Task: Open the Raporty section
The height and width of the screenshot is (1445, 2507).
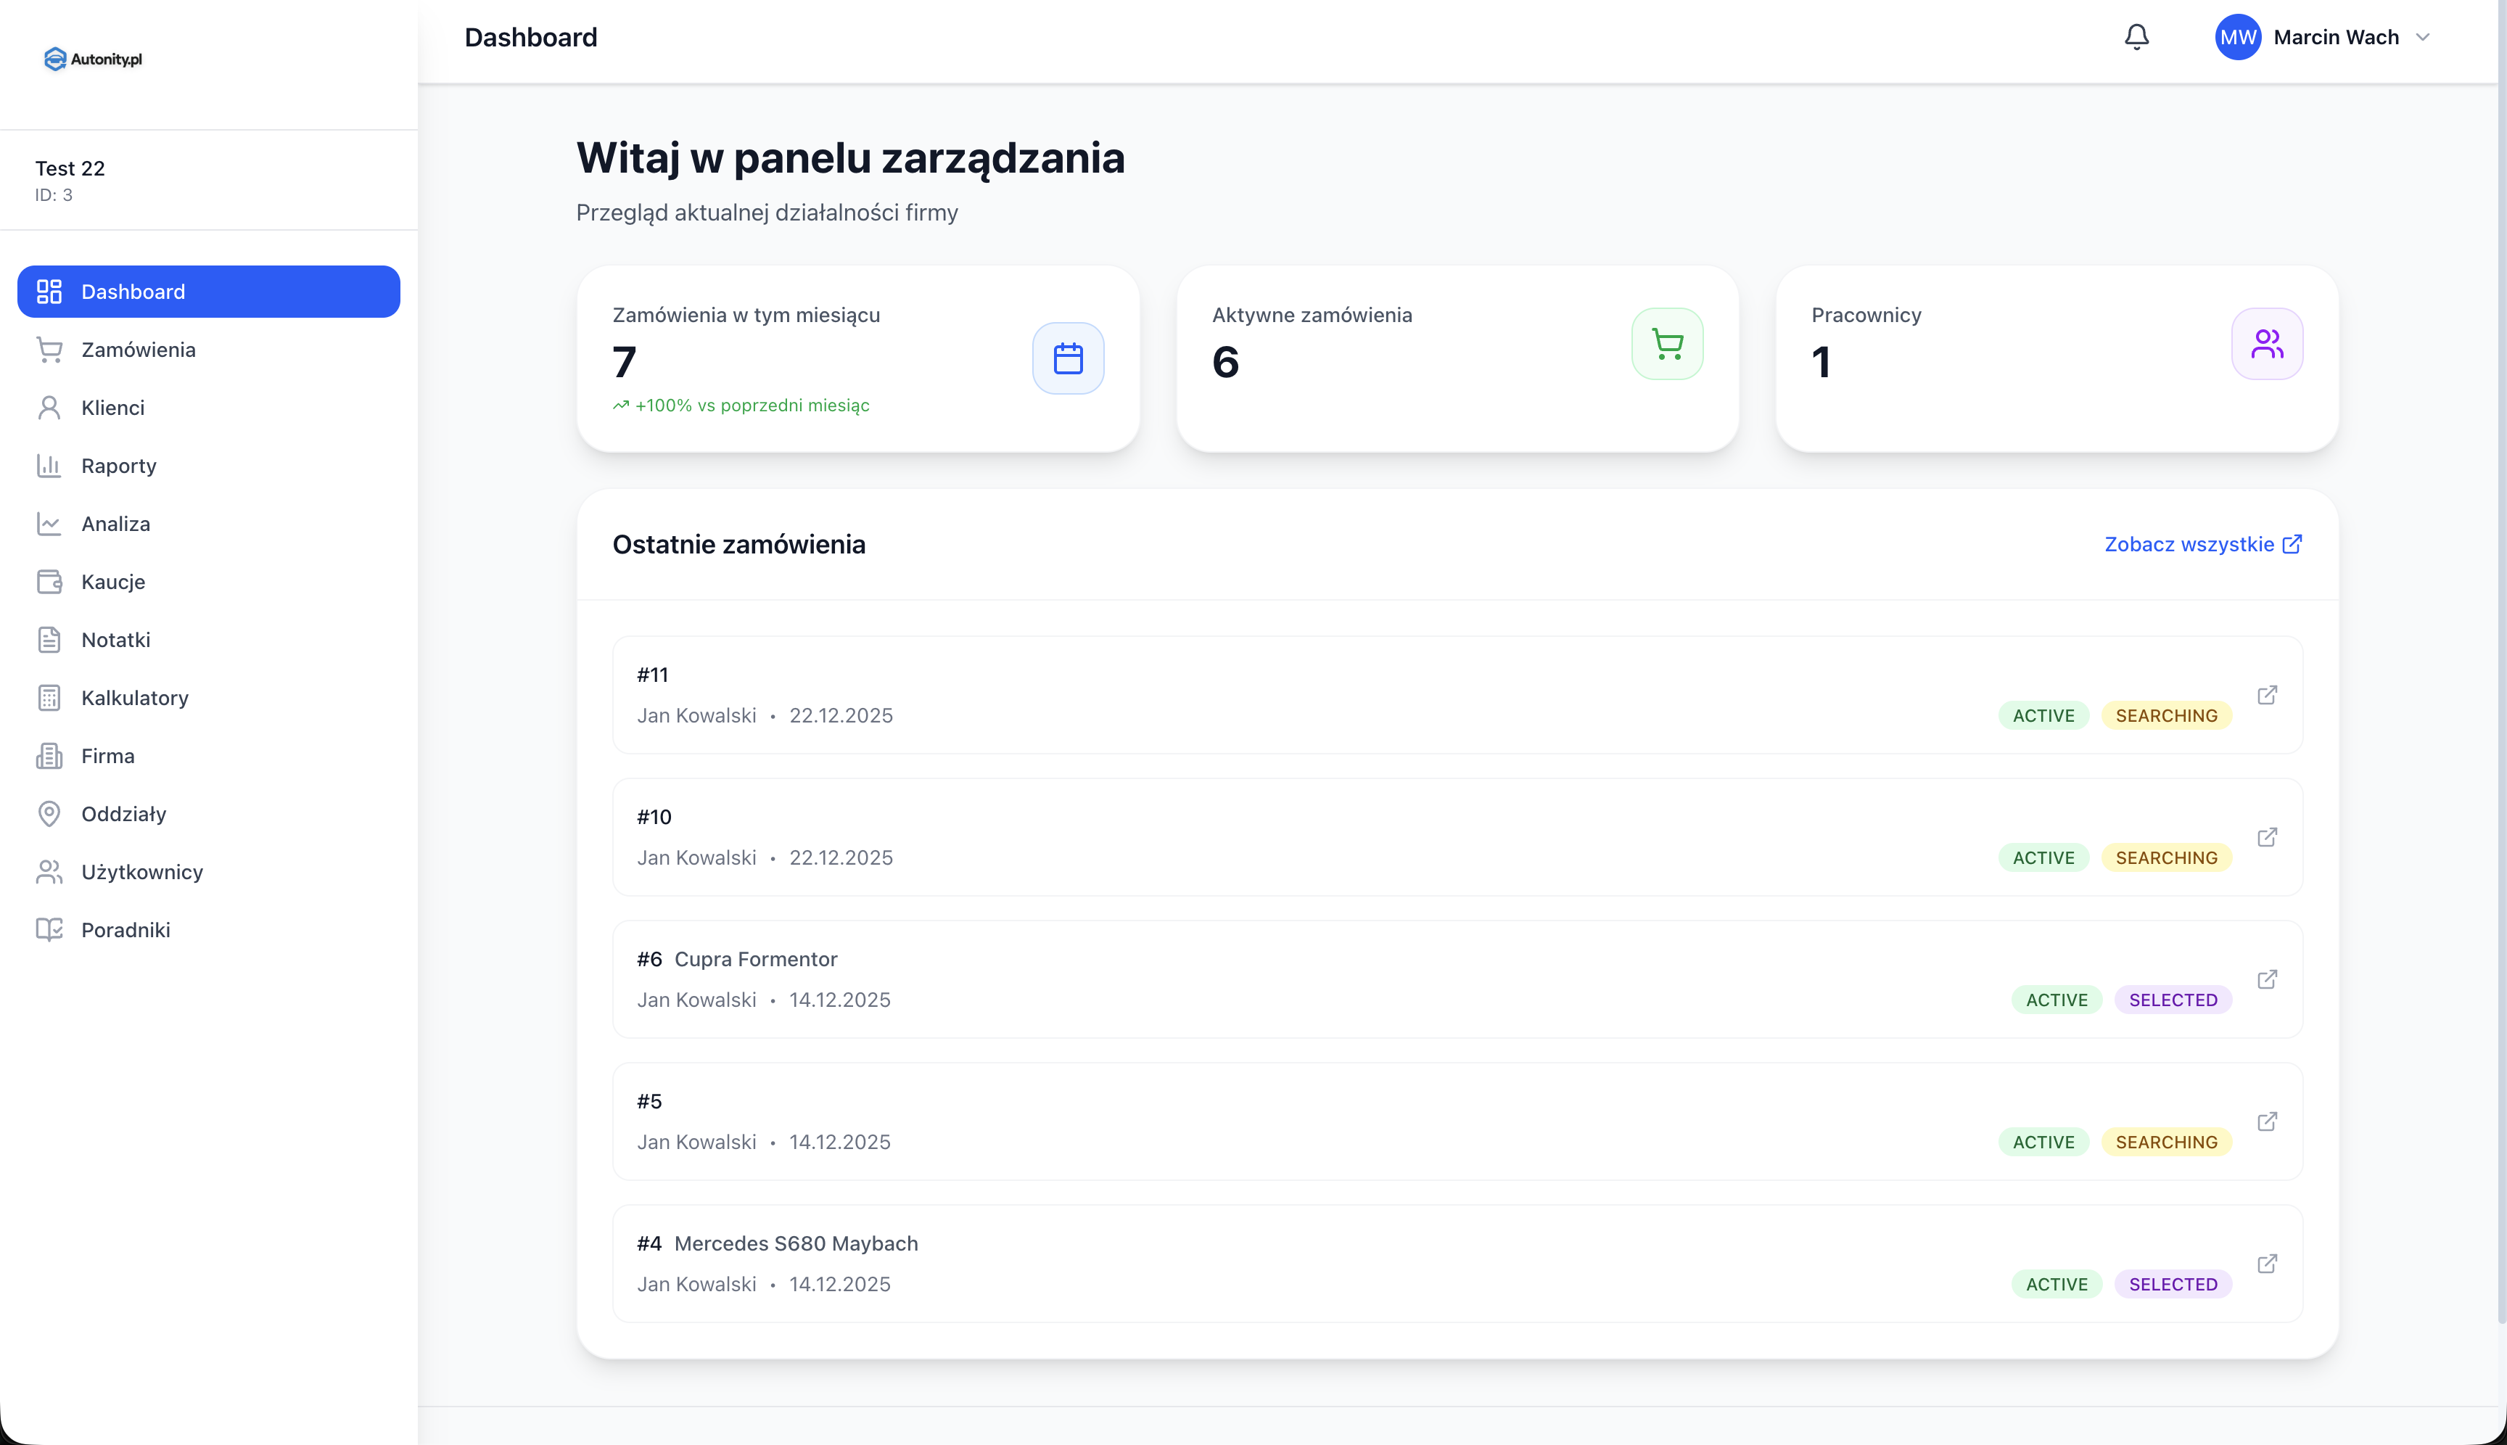Action: click(118, 466)
